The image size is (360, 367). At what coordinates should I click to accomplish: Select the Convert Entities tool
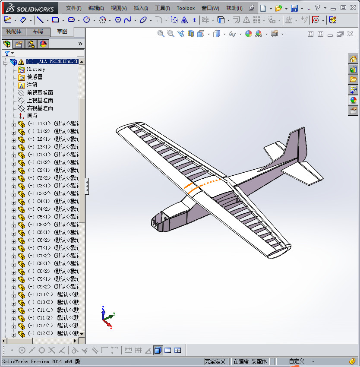tap(221, 20)
